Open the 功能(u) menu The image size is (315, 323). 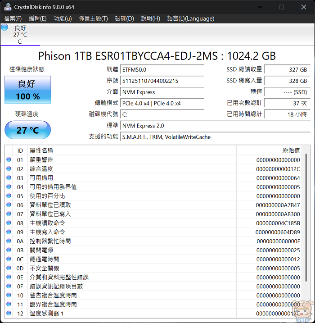tap(63, 18)
